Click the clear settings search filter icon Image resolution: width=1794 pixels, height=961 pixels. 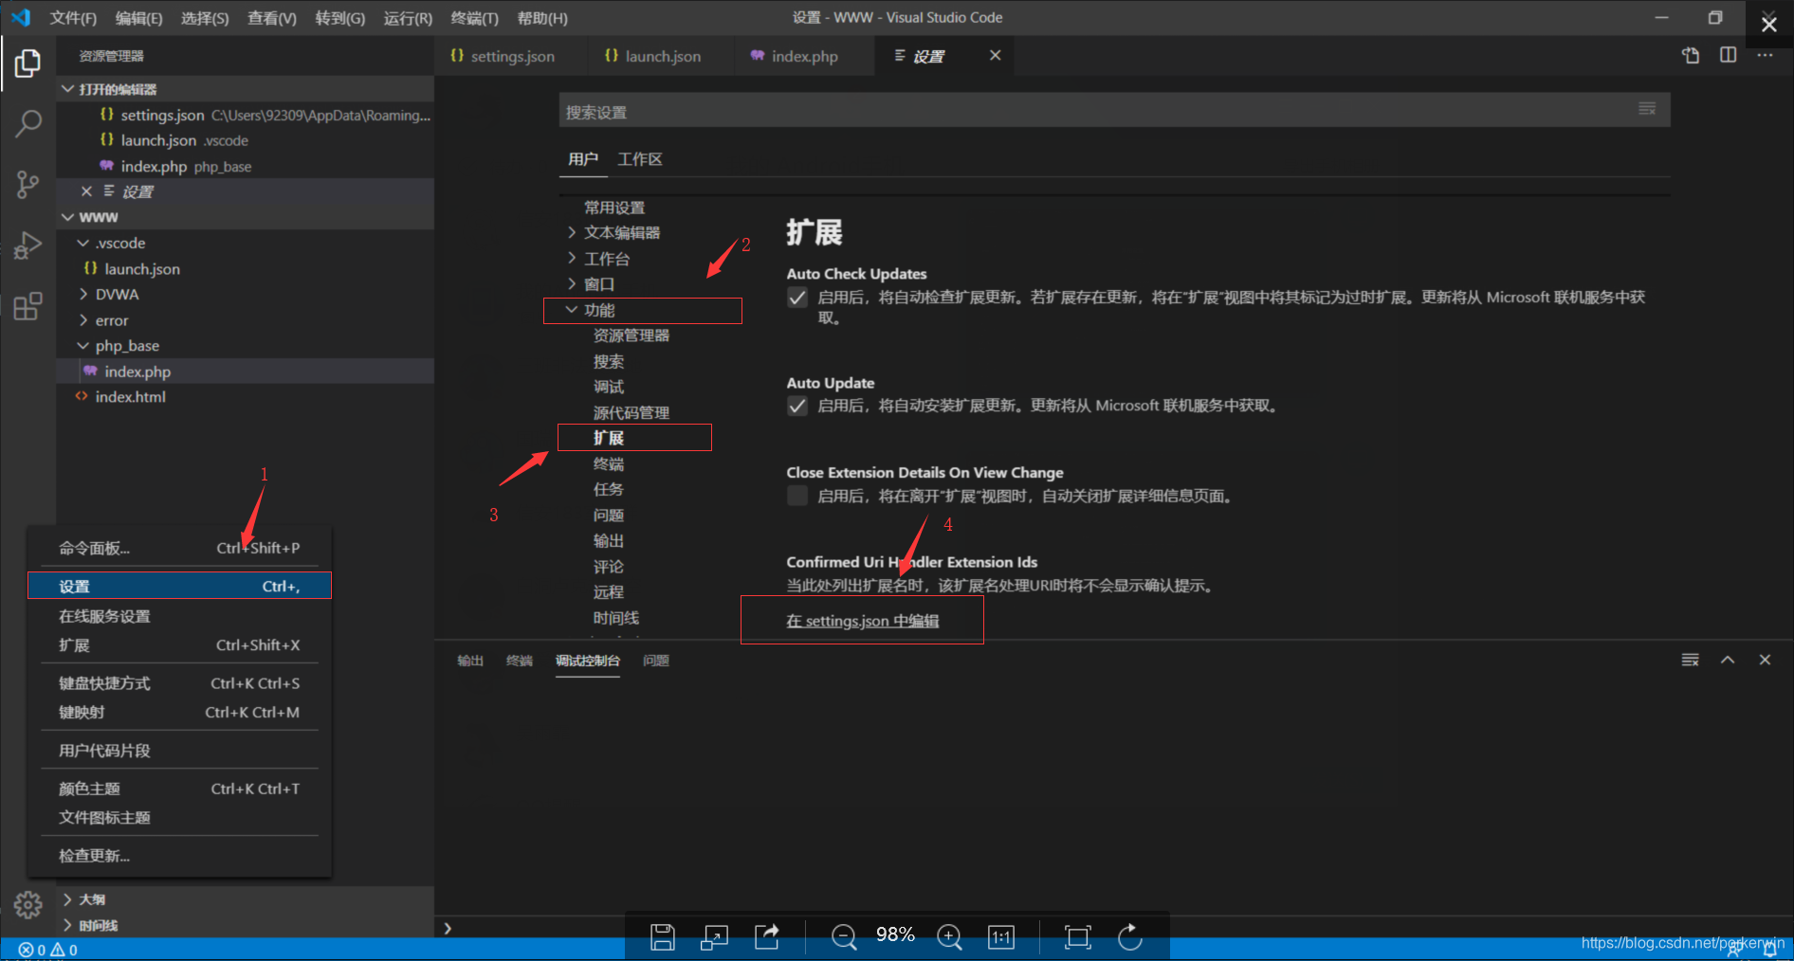point(1647,109)
